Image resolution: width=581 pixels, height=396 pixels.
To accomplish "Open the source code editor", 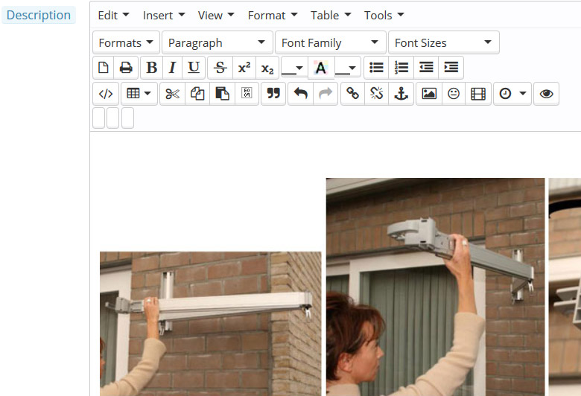I will coord(106,94).
